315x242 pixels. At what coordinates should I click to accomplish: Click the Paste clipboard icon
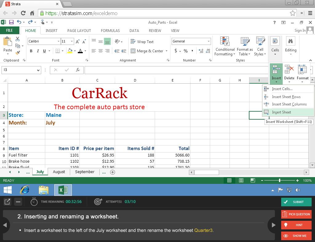tap(8, 42)
